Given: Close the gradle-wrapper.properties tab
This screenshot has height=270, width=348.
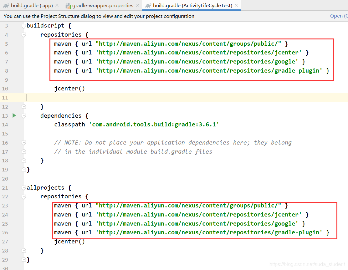Looking at the screenshot, I should click(138, 5).
